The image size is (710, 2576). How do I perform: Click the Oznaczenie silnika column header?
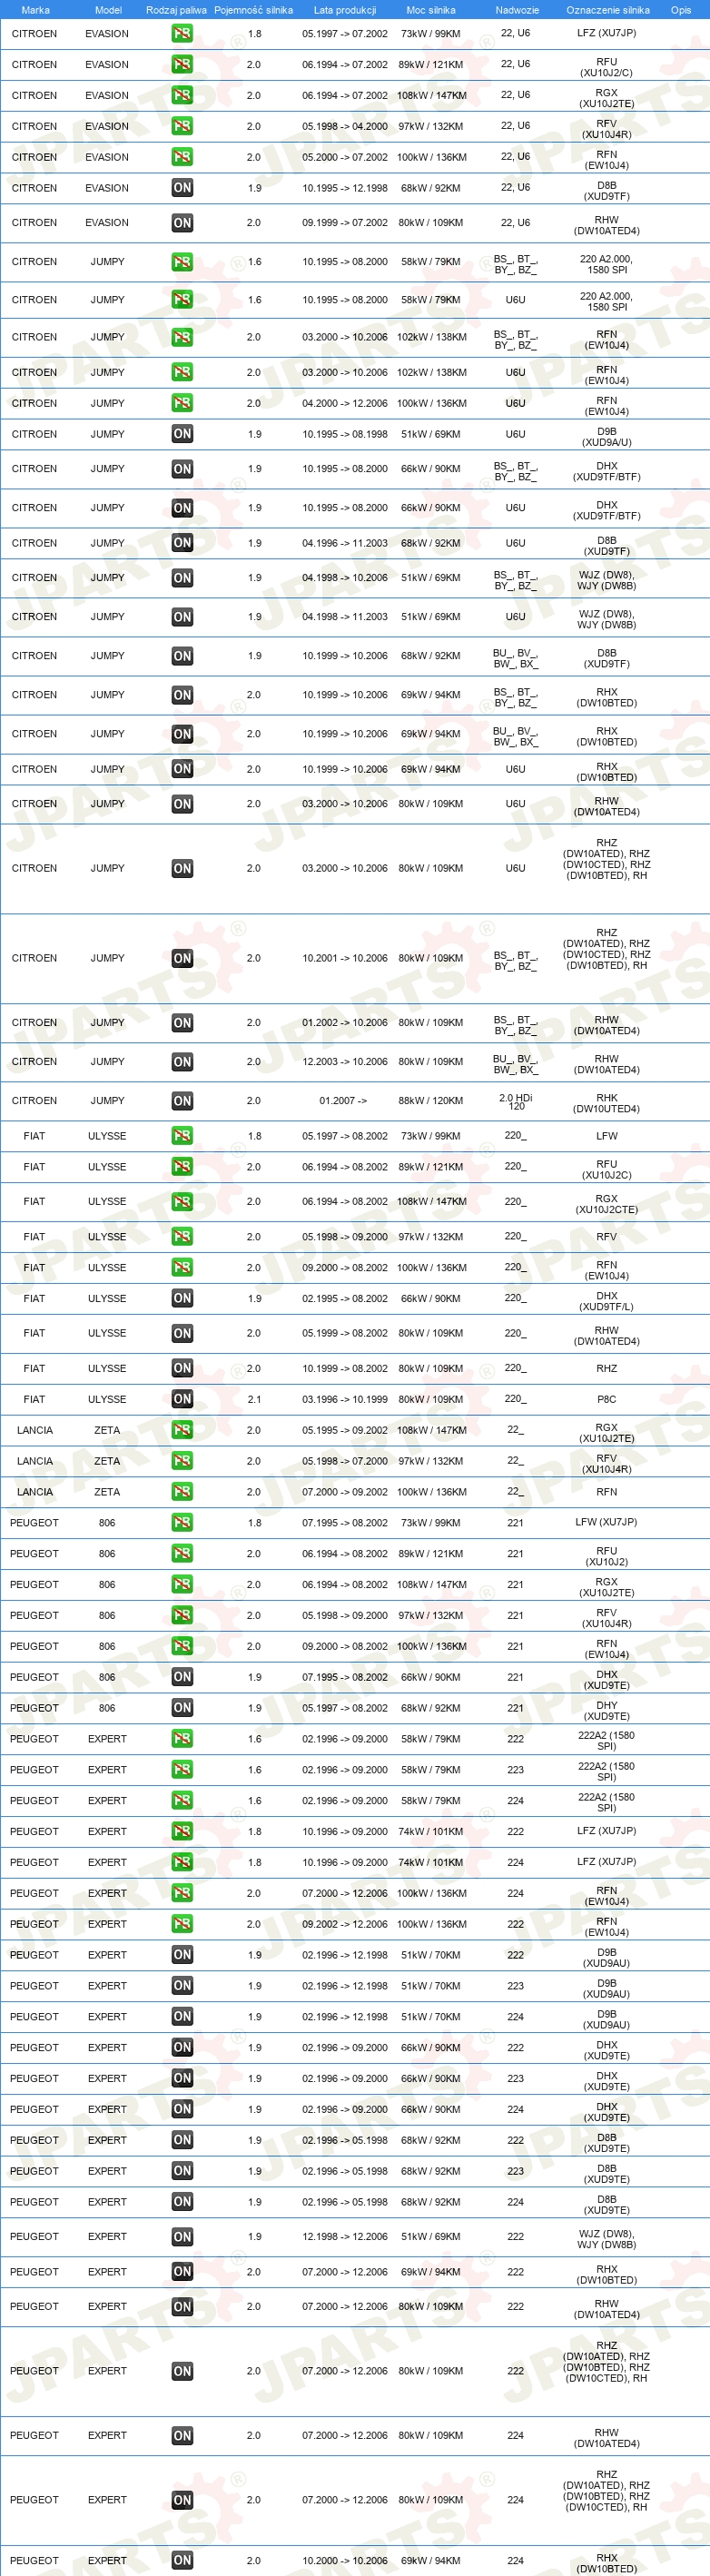[608, 10]
